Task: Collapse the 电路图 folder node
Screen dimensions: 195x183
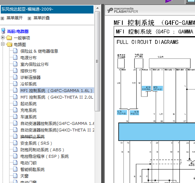Action: point(3,44)
